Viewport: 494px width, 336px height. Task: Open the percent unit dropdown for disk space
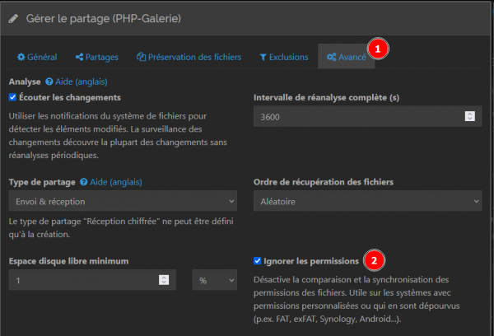217,281
